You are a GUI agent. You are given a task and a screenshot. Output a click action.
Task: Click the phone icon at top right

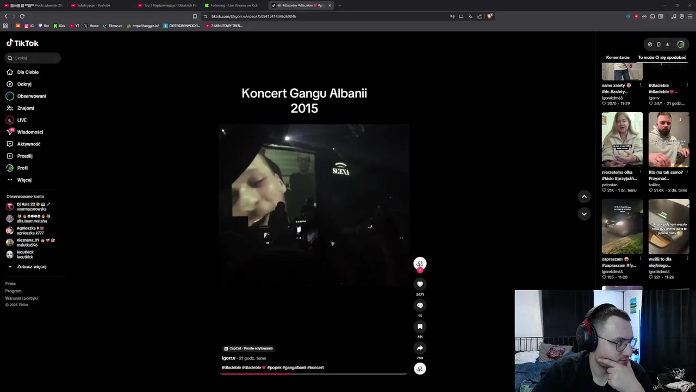point(658,45)
